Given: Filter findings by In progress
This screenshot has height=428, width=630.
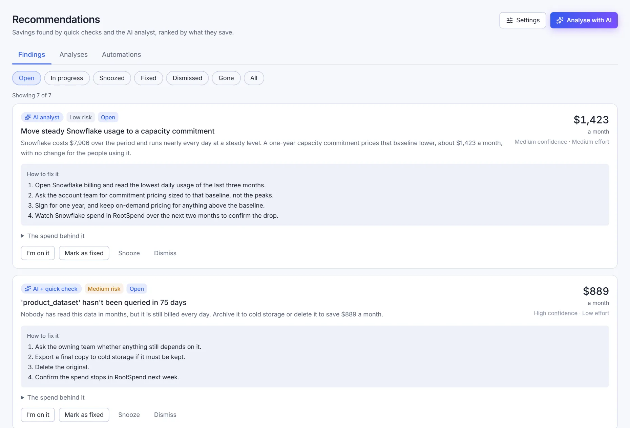Looking at the screenshot, I should point(67,78).
